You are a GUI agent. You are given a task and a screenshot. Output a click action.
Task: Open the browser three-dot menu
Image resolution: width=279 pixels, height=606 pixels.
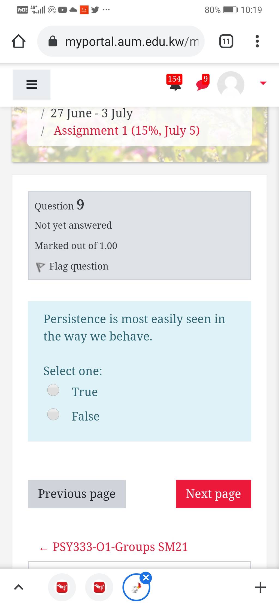pos(257,41)
